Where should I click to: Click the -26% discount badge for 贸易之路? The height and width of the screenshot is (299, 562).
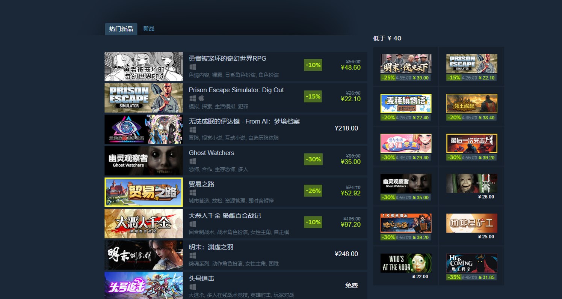[x=313, y=191]
